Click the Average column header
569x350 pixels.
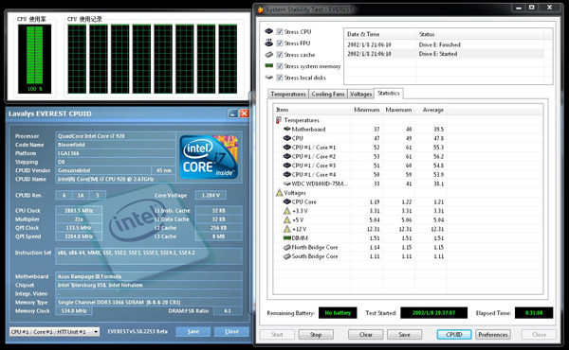click(431, 110)
